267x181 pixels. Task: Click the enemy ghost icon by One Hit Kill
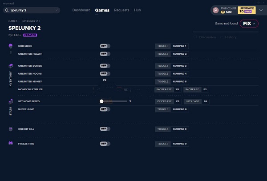(x=11, y=129)
